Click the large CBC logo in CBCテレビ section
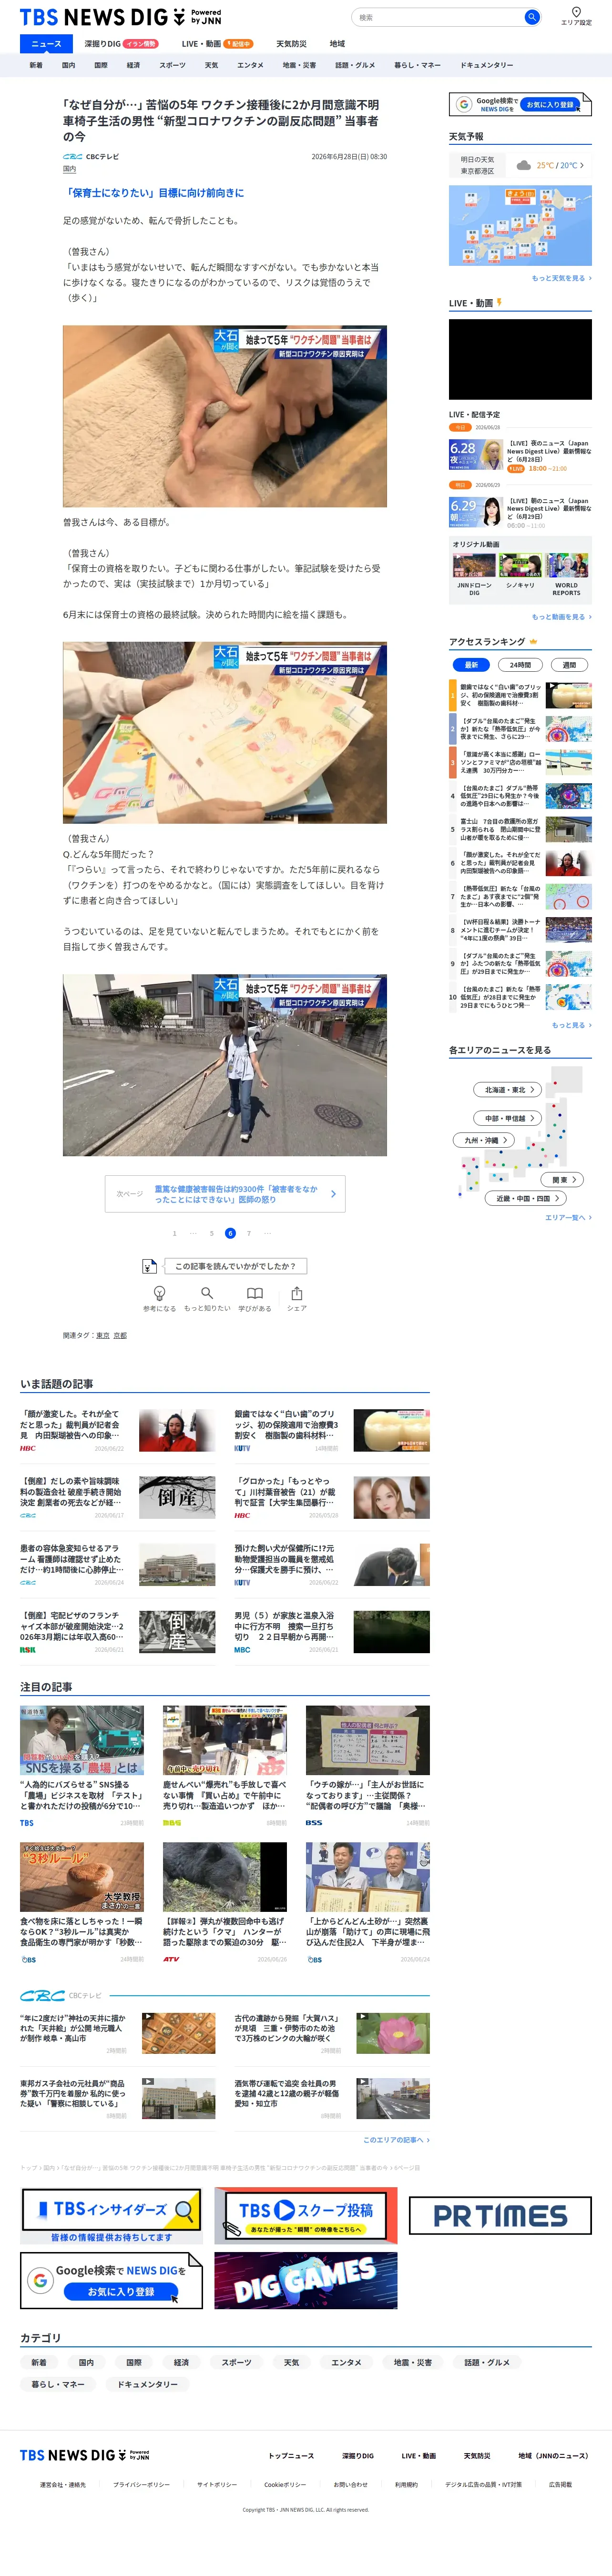 [43, 1995]
